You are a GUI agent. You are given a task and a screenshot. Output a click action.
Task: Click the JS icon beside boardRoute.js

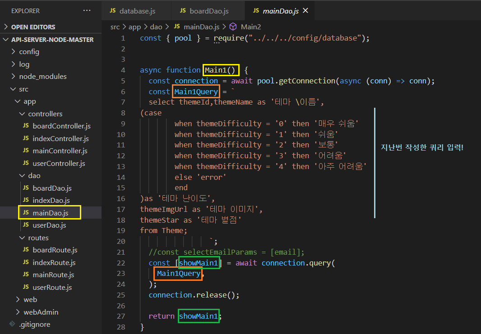click(x=26, y=250)
